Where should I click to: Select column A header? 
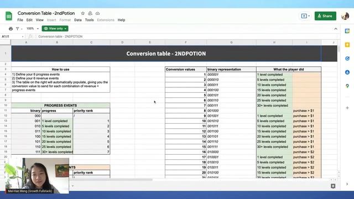tap(26, 43)
